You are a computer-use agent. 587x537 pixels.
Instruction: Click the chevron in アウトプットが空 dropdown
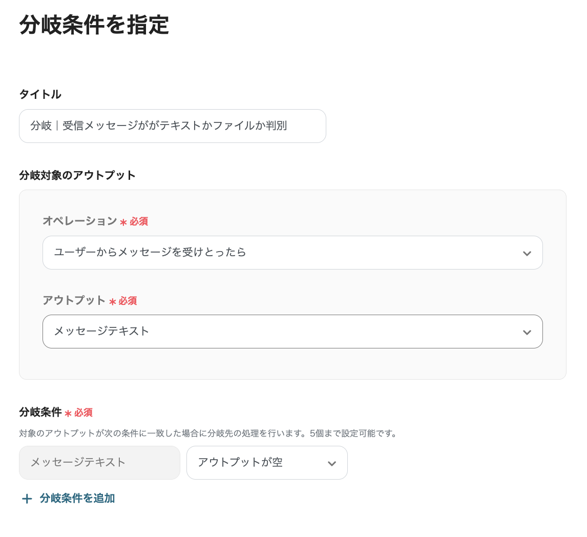331,463
